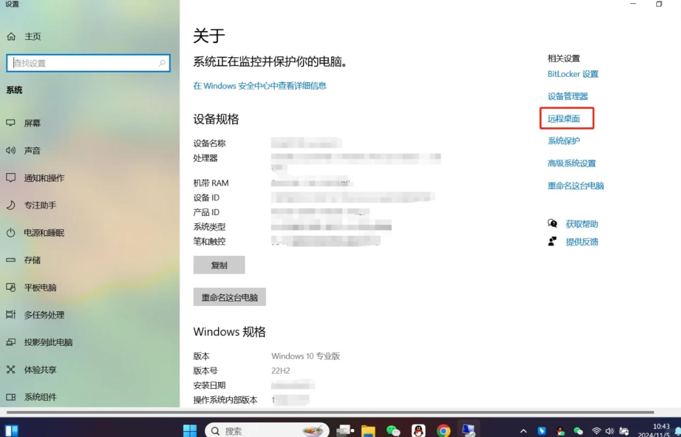The width and height of the screenshot is (681, 437).
Task: Select the Sound (声音) speaker icon
Action: point(11,151)
